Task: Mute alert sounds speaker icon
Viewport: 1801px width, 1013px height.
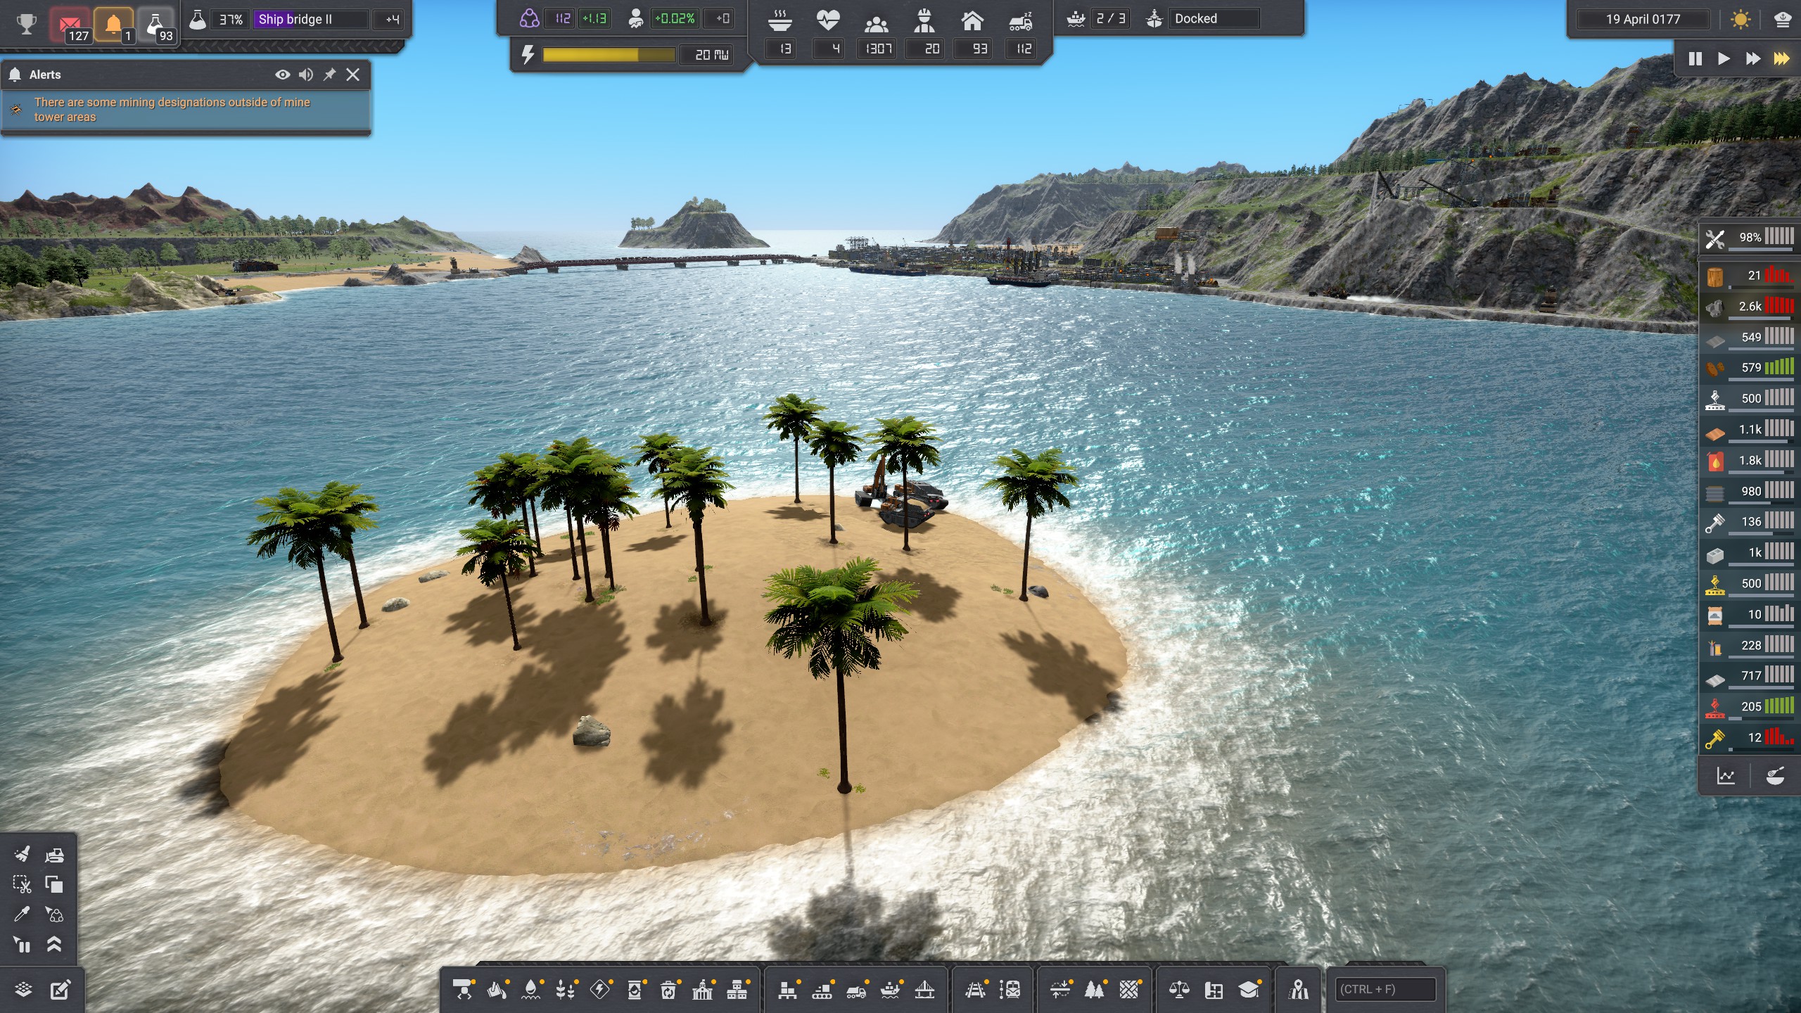Action: coord(305,75)
